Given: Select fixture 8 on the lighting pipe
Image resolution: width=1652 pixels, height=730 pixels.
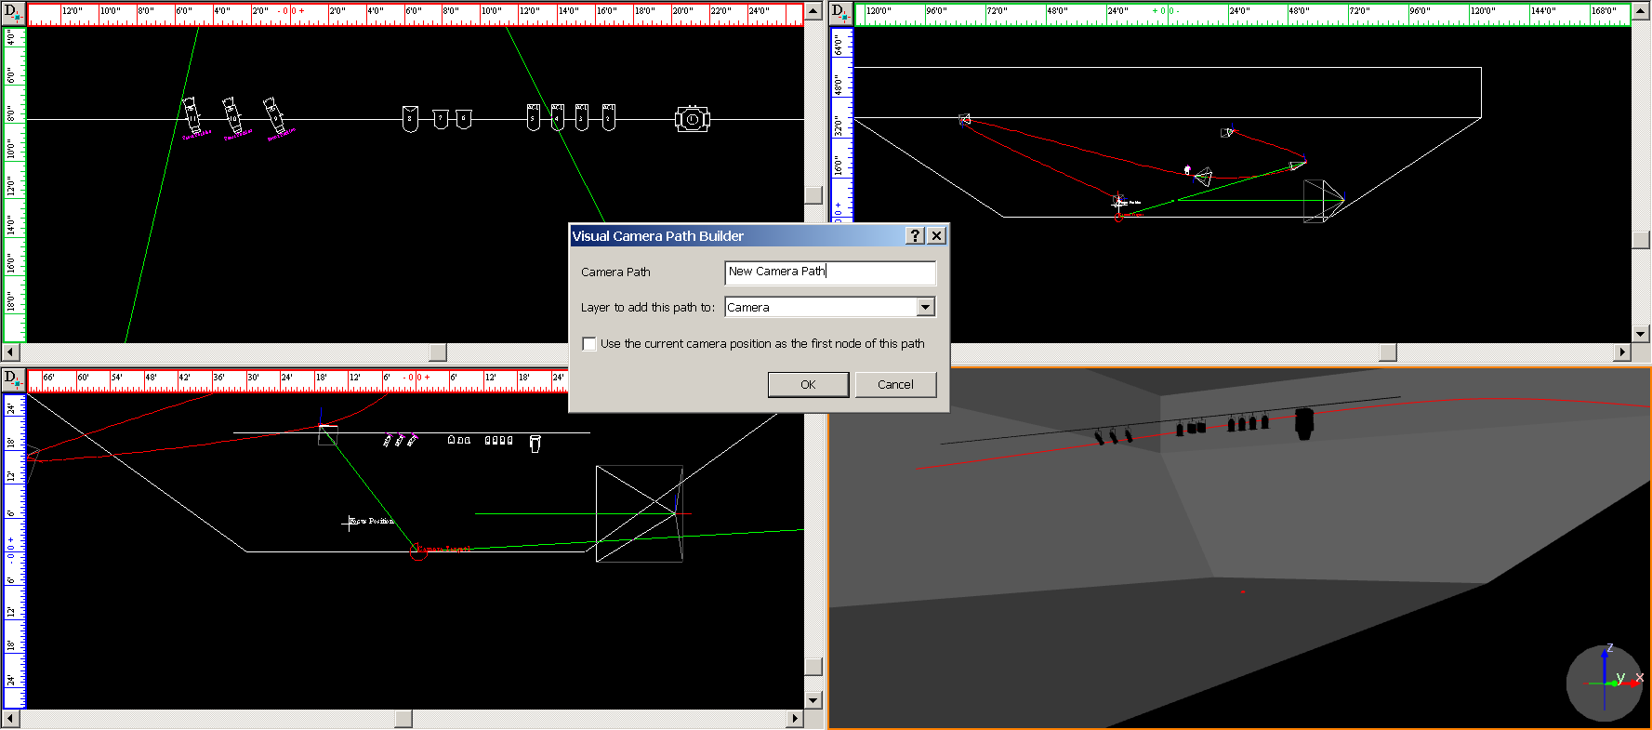Looking at the screenshot, I should coord(410,119).
